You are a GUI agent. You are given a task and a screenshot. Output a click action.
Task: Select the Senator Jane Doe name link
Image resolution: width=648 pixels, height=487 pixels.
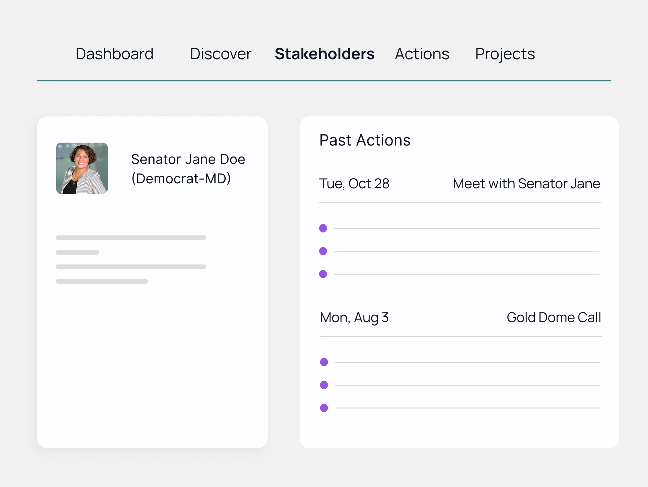pyautogui.click(x=188, y=159)
